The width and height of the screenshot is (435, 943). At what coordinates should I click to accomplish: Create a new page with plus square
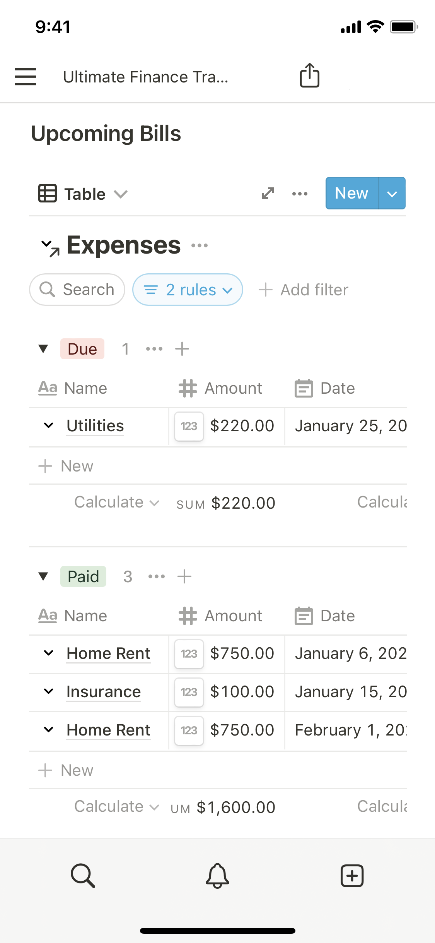[352, 875]
